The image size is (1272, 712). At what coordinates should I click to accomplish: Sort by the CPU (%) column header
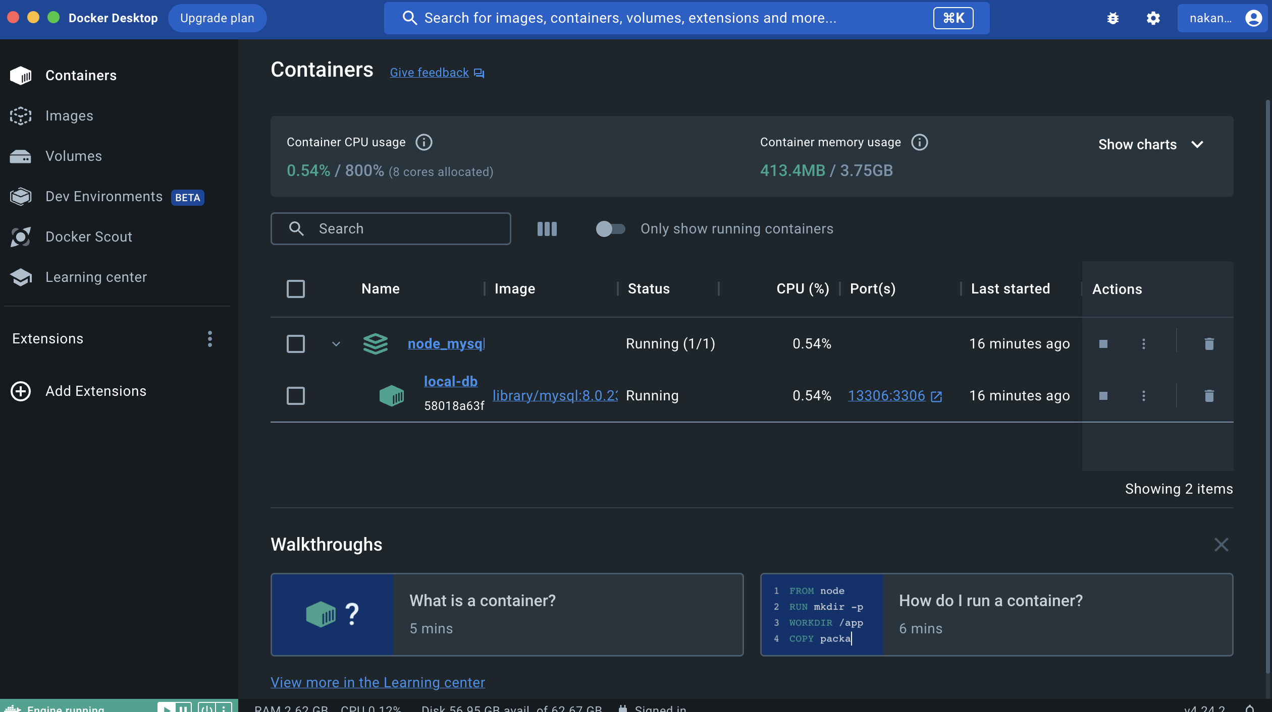803,289
